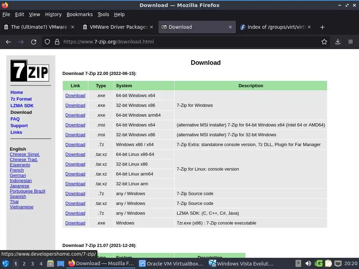Image resolution: width=359 pixels, height=269 pixels.
Task: Switch to workspace 3 in the pager
Action: click(x=33, y=264)
